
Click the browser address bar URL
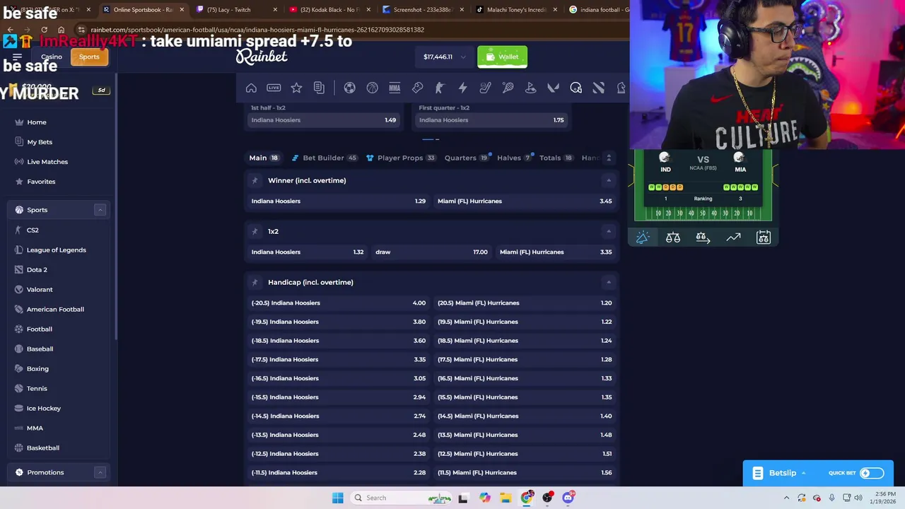257,30
